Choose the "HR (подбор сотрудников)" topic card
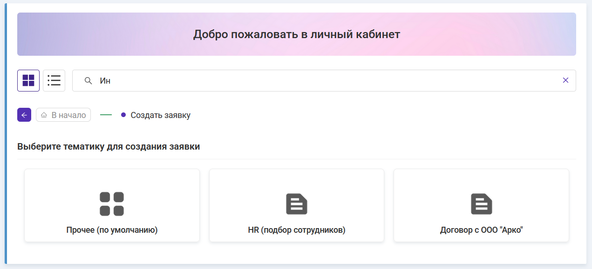592x269 pixels. tap(297, 205)
